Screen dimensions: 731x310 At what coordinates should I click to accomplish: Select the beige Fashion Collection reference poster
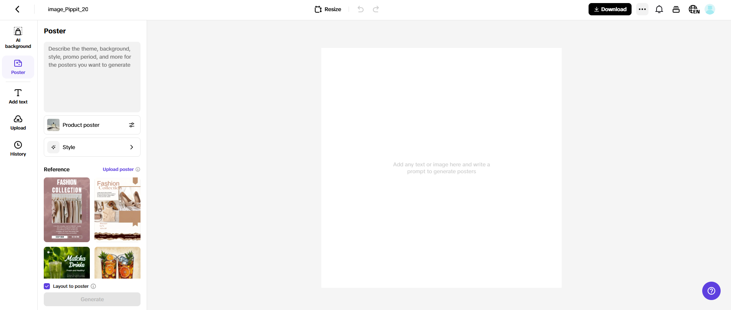117,210
